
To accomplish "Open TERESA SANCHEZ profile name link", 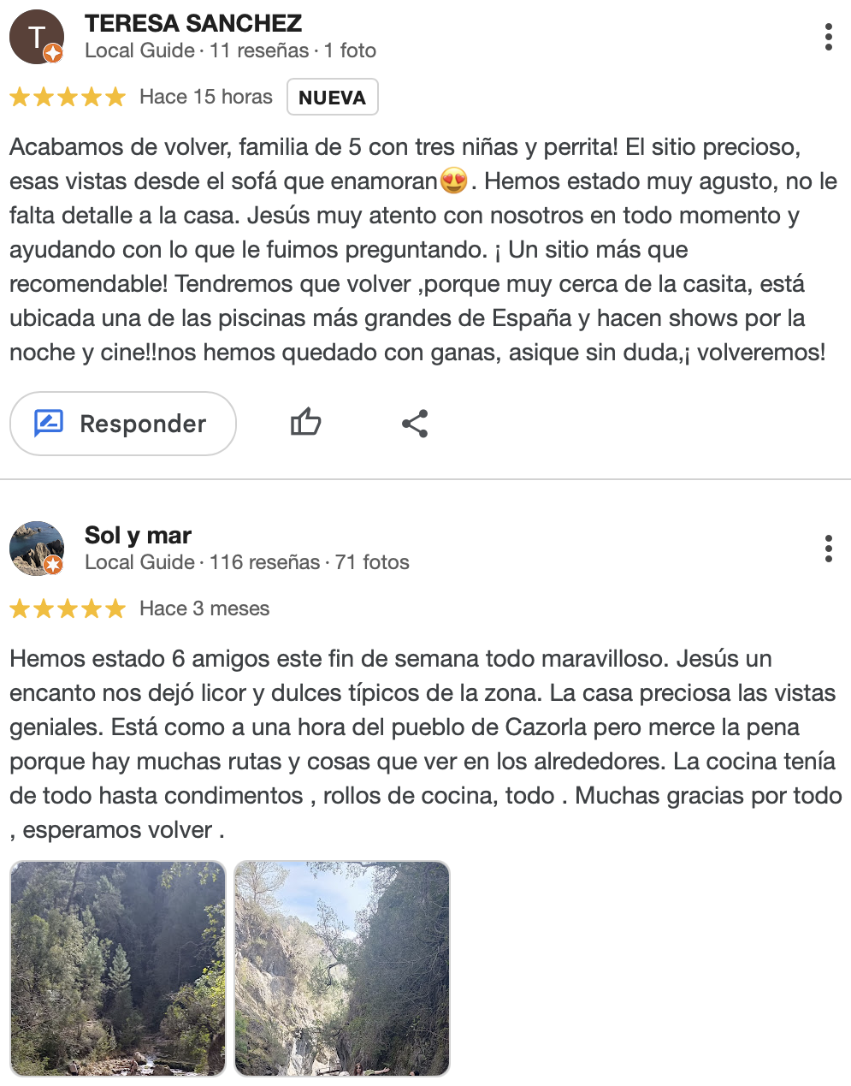I will (x=193, y=23).
